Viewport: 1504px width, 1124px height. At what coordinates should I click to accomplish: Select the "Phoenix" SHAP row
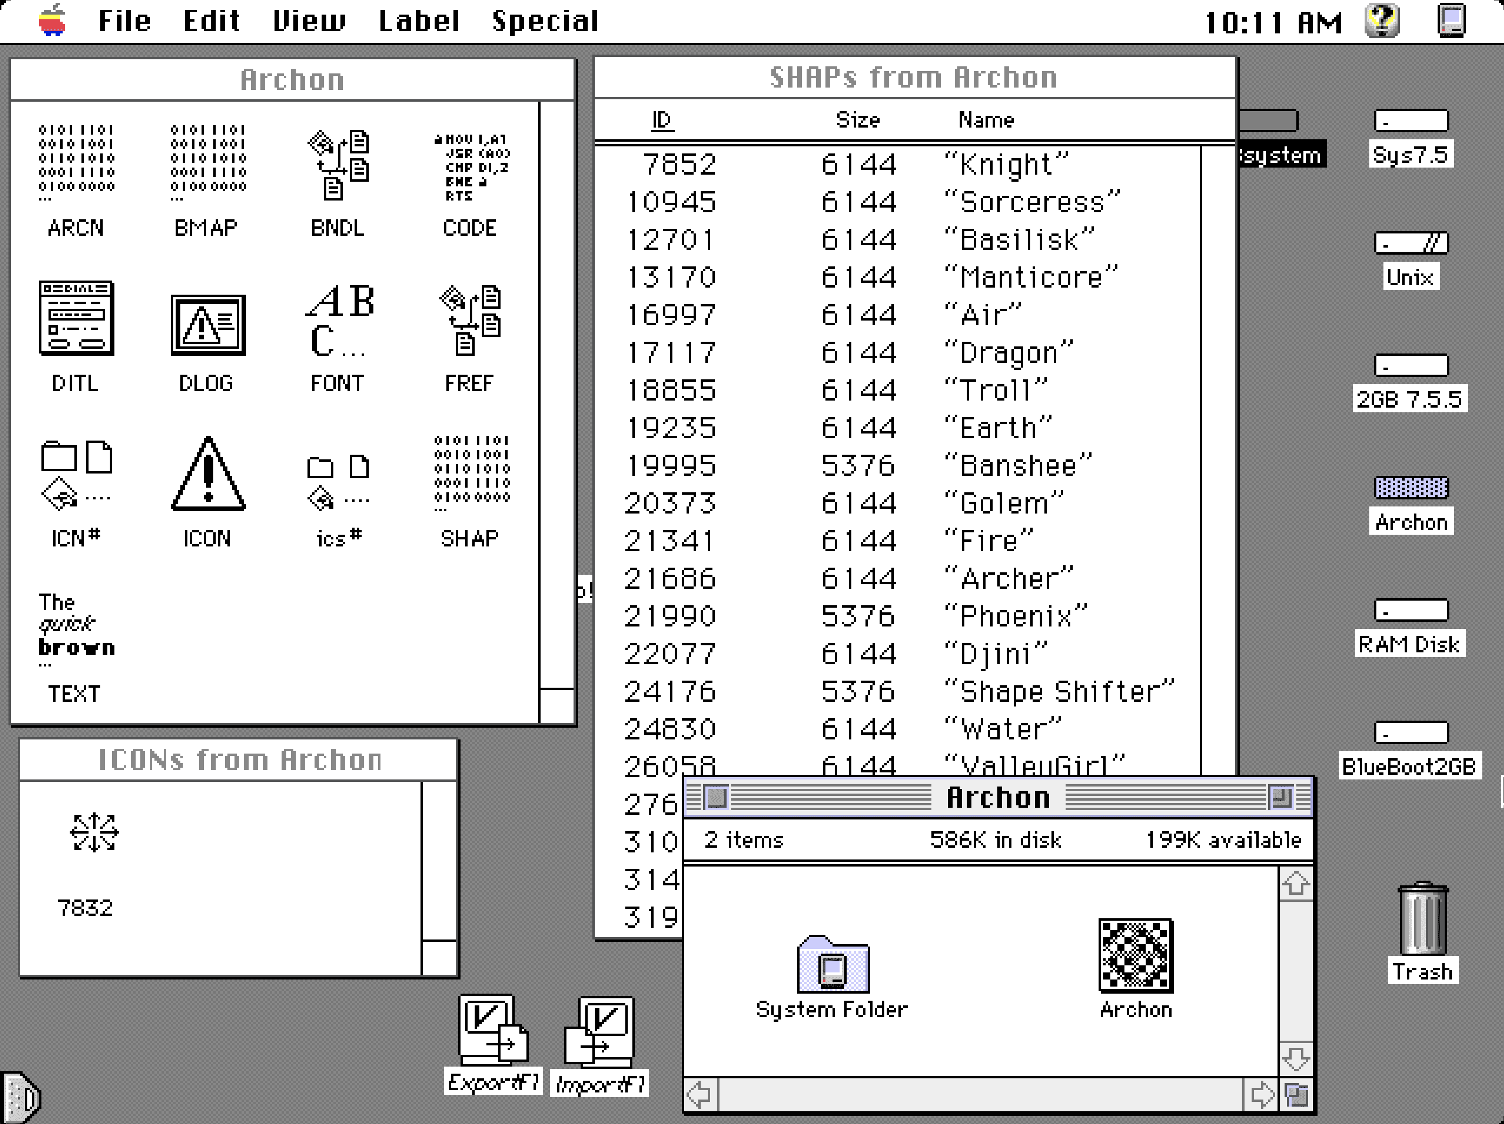click(x=898, y=617)
